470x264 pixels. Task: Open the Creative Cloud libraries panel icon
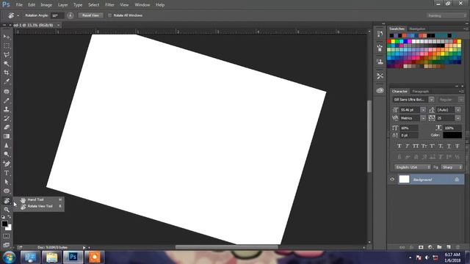[380, 90]
